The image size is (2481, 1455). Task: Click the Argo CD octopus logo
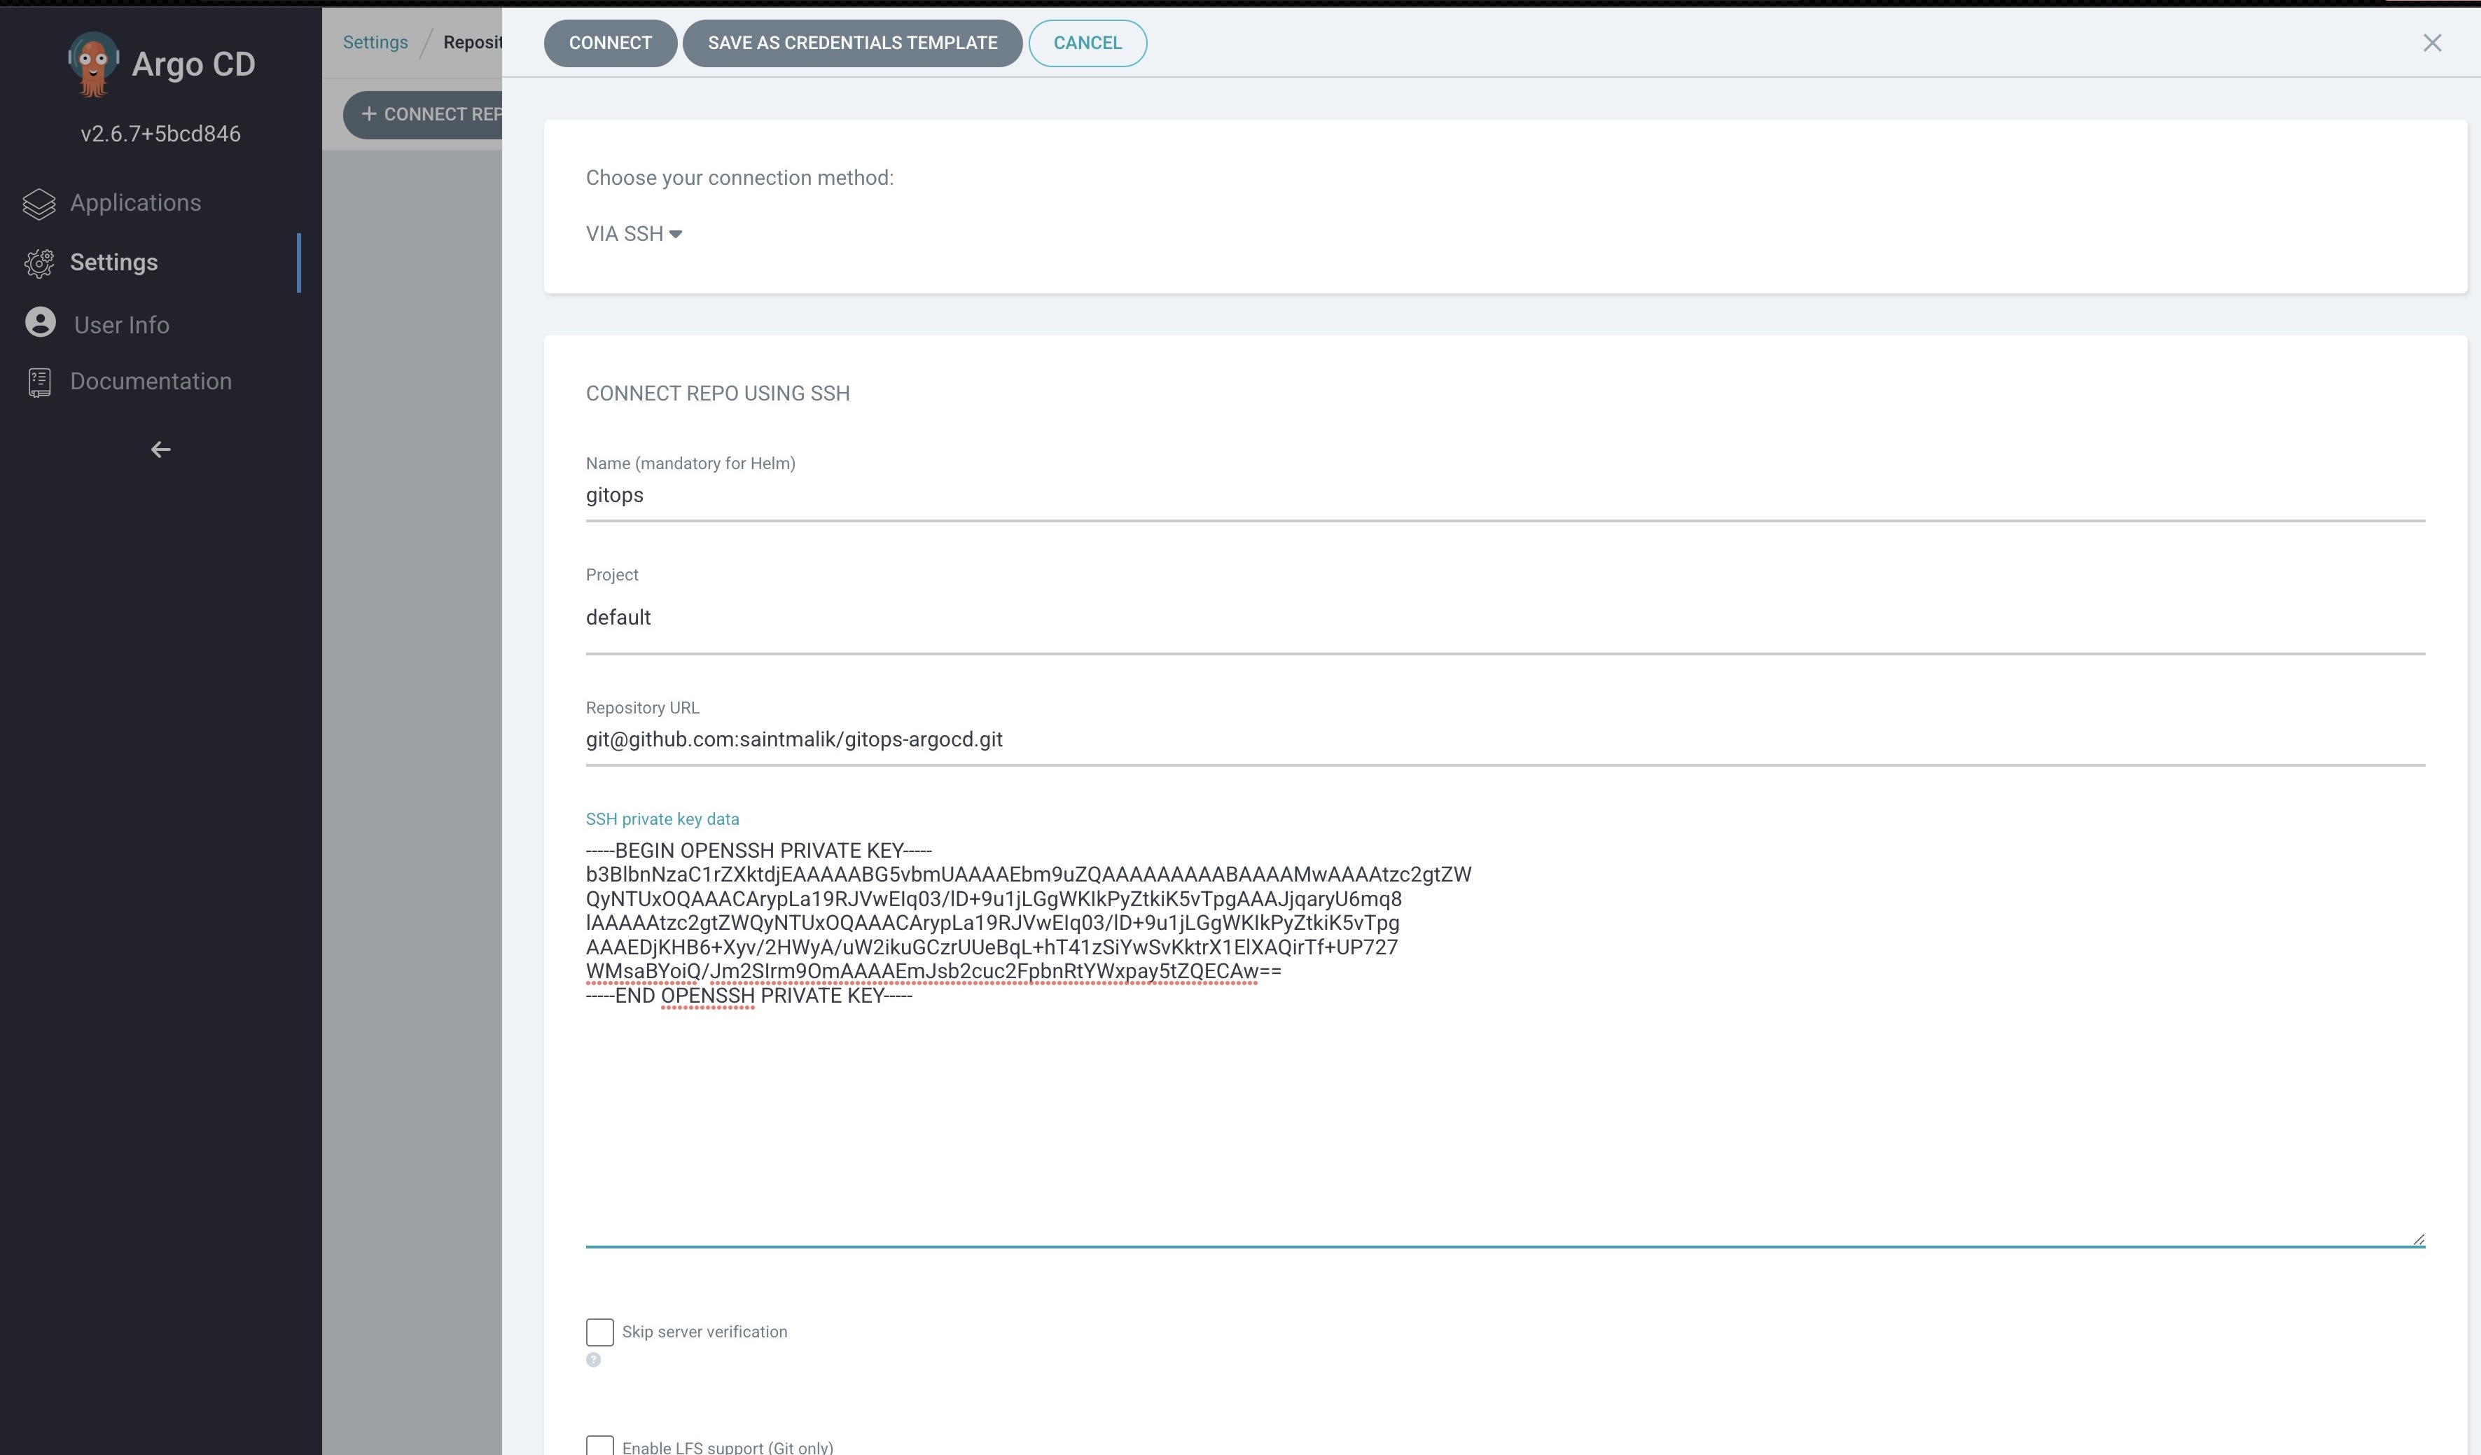pyautogui.click(x=94, y=64)
